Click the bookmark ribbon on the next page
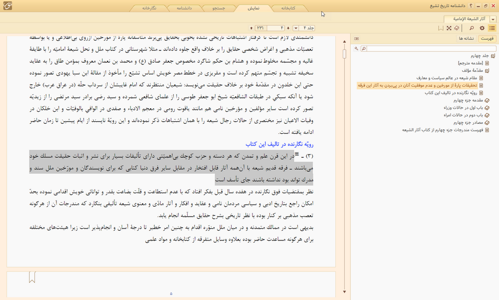The height and width of the screenshot is (300, 499). (32, 277)
